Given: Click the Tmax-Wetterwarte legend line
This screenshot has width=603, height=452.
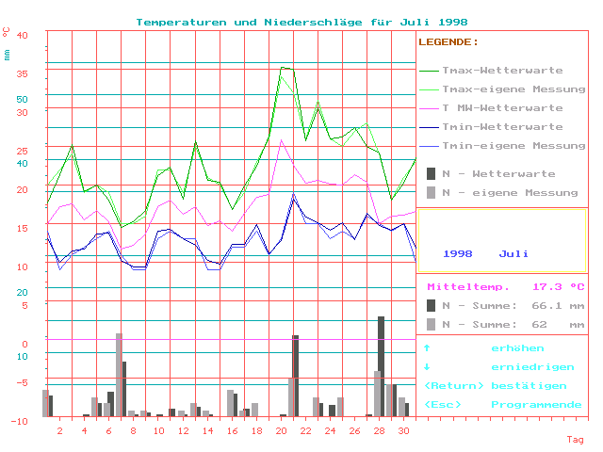Looking at the screenshot, I should [x=429, y=71].
